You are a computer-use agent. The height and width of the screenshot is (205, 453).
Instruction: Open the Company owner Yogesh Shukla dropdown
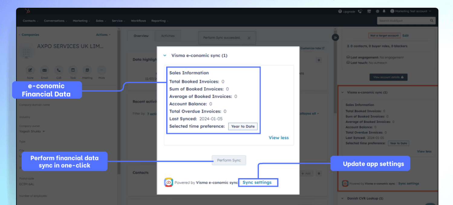32,131
